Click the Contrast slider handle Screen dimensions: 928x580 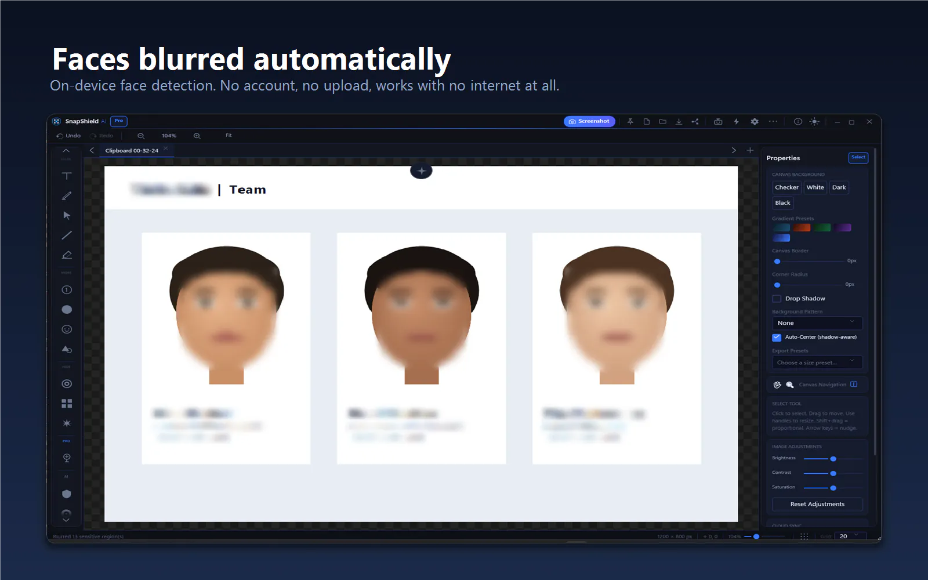833,473
